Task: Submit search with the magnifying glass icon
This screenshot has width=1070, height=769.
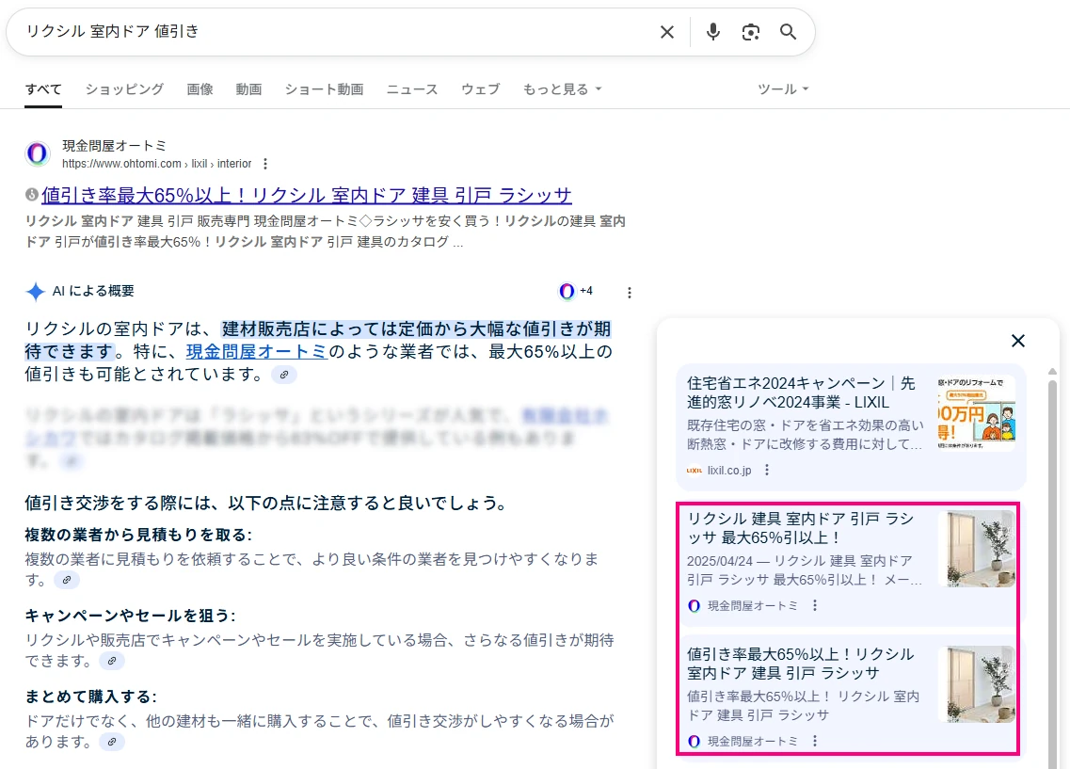Action: (x=789, y=32)
